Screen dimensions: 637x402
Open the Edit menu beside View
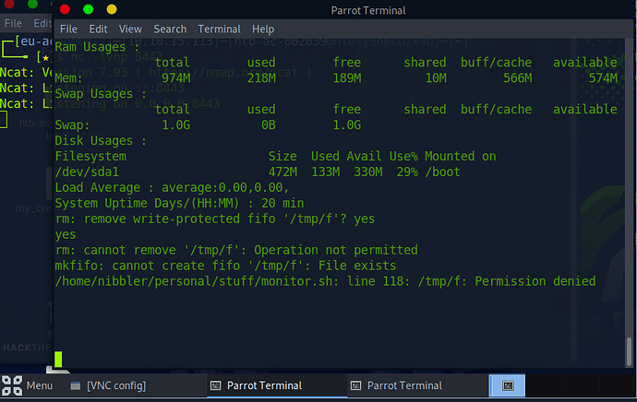[x=99, y=30]
